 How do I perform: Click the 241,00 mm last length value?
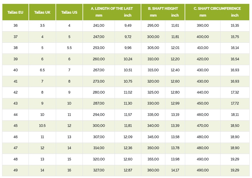point(99,26)
